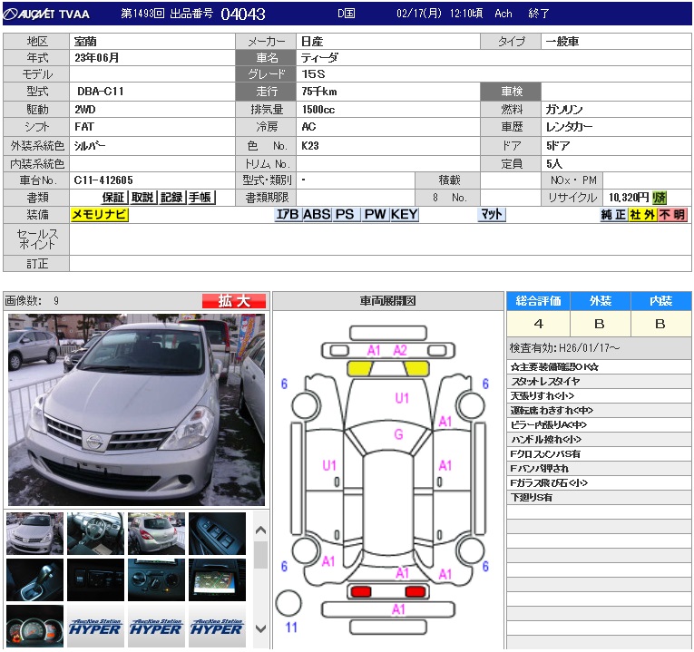This screenshot has height=652, width=694.
Task: Open the 外装 exterior grade tab
Action: 601,301
